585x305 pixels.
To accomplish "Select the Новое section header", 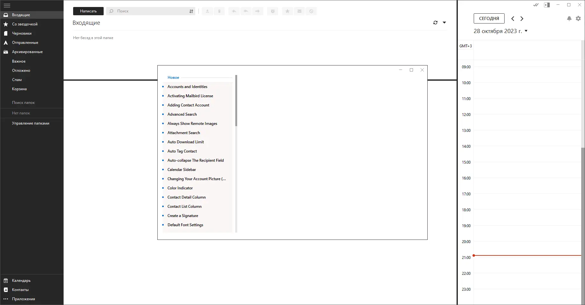I will point(173,78).
